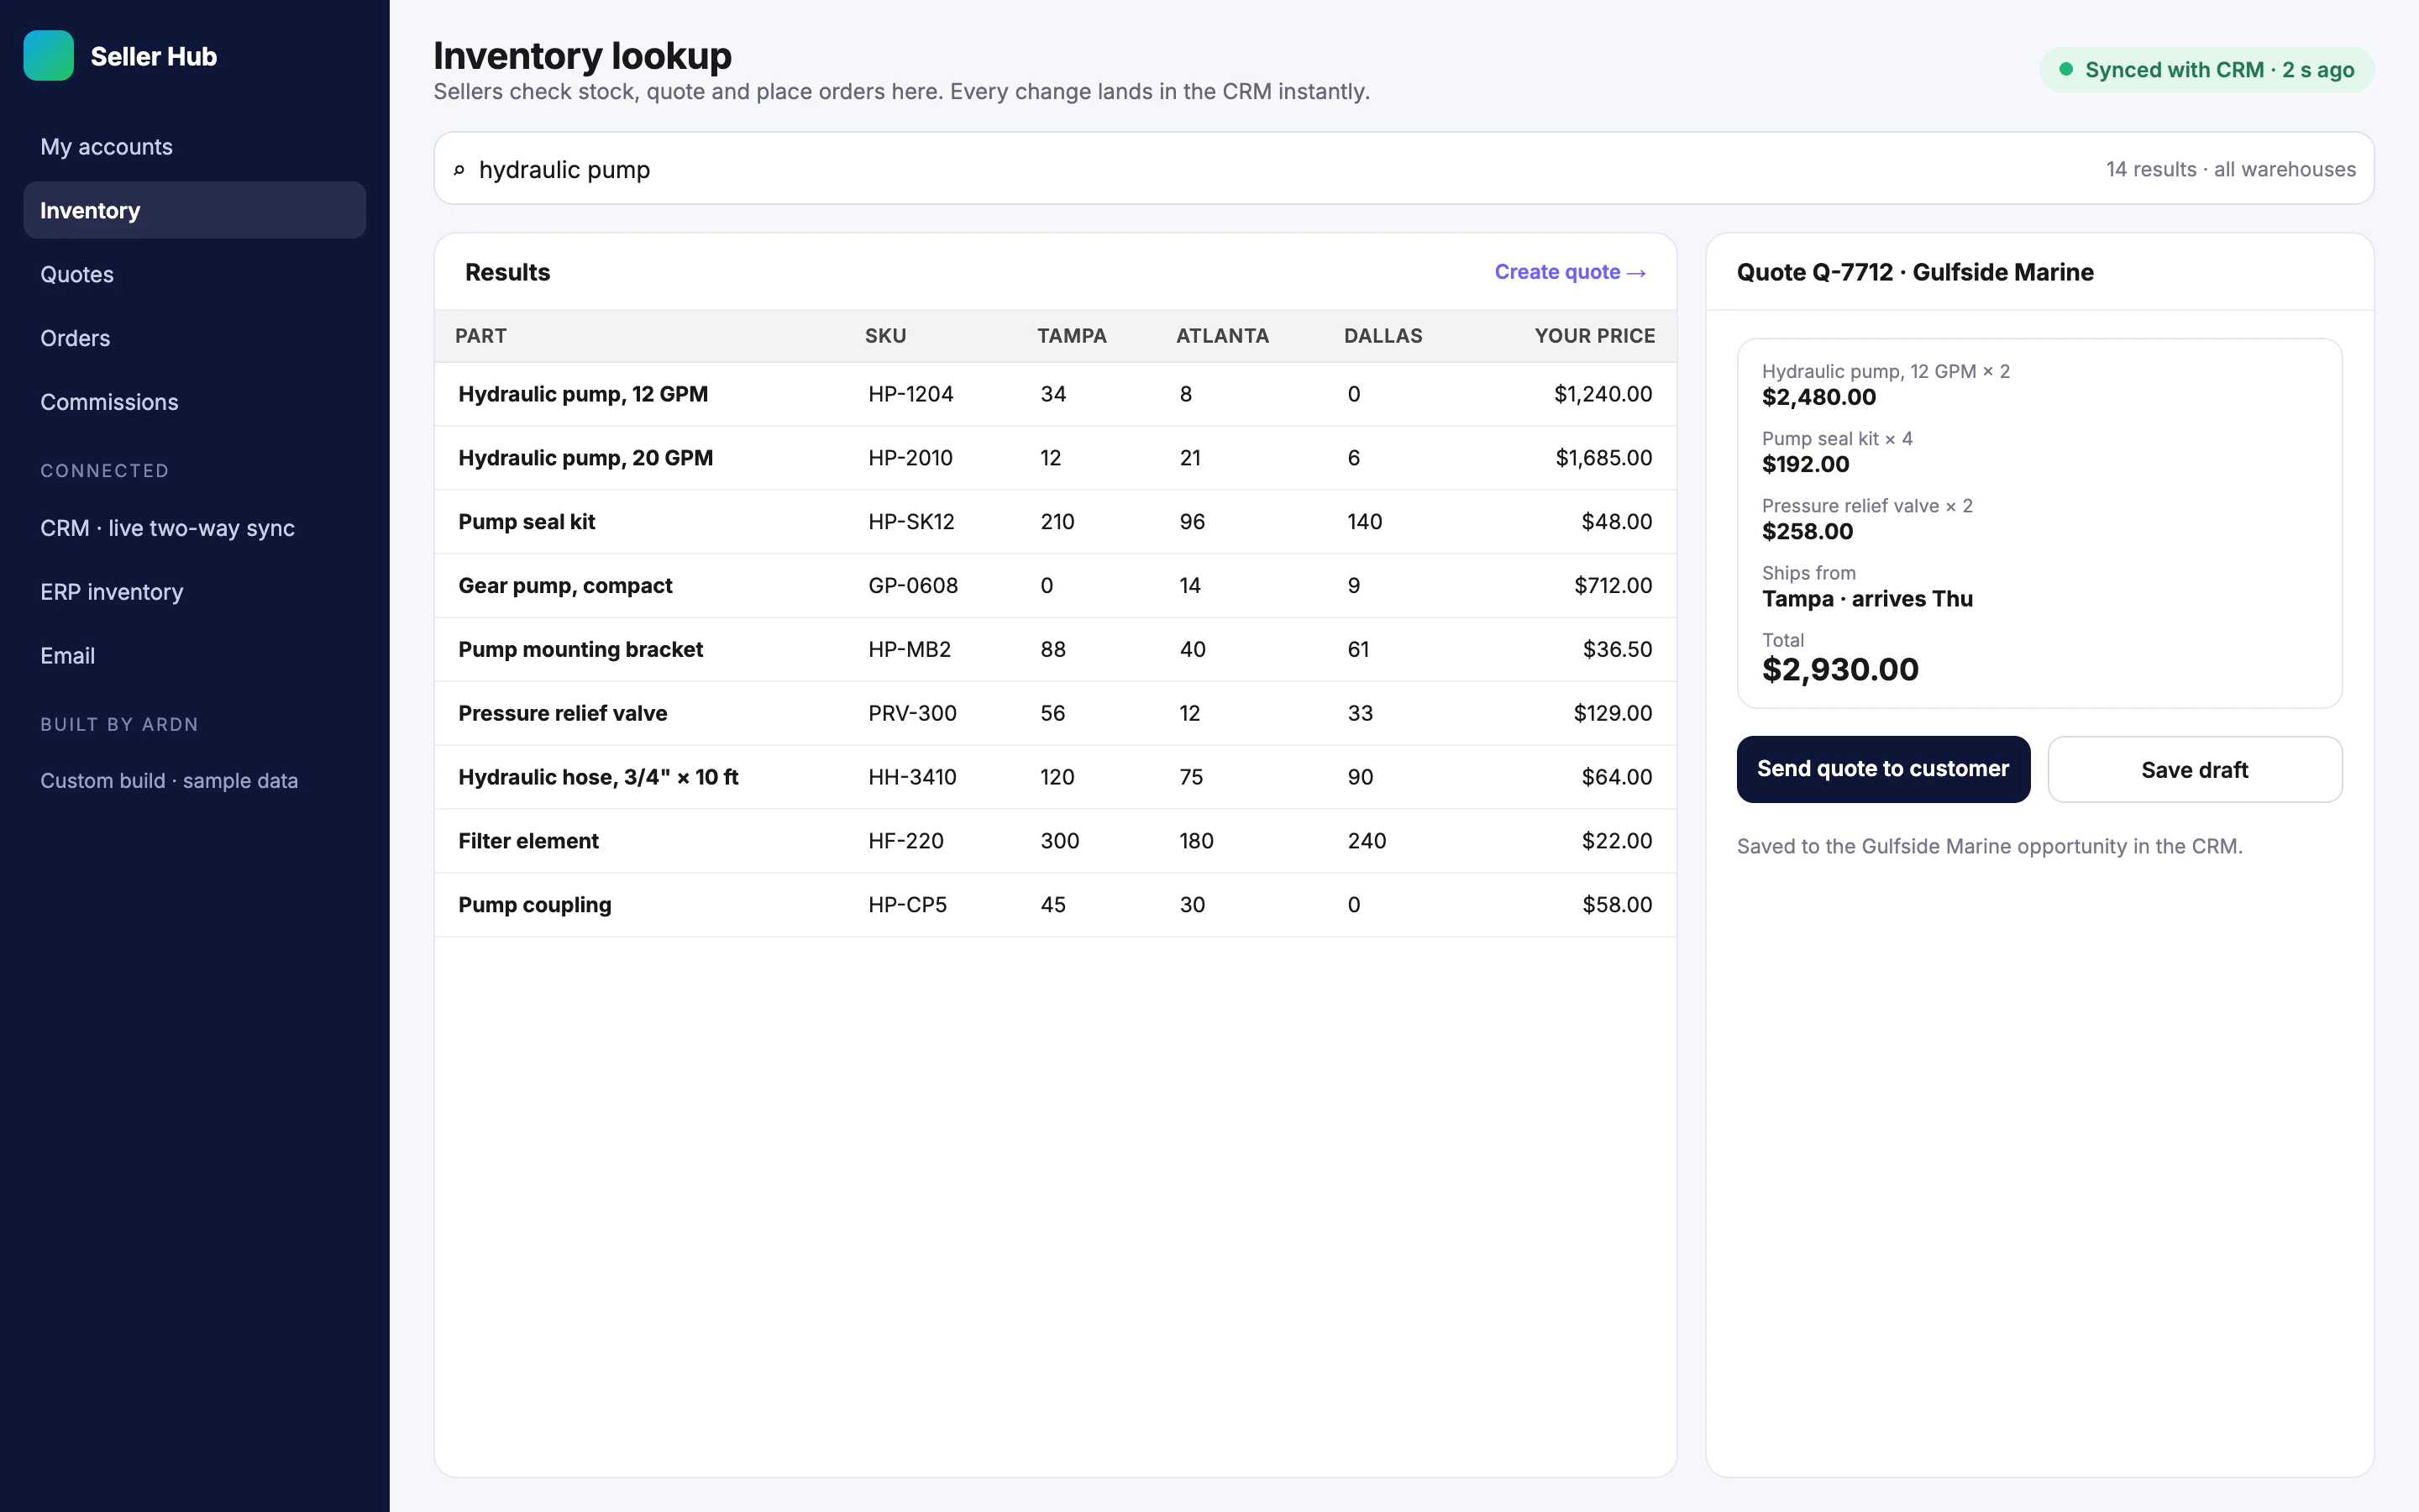Click SKU PRV-300 cell
Screen dimensions: 2419x1512
pos(913,714)
